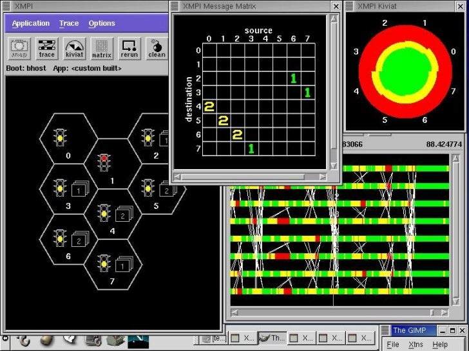Image resolution: width=469 pixels, height=351 pixels.
Task: Click green 1 in matrix row 2
Action: pyautogui.click(x=293, y=78)
